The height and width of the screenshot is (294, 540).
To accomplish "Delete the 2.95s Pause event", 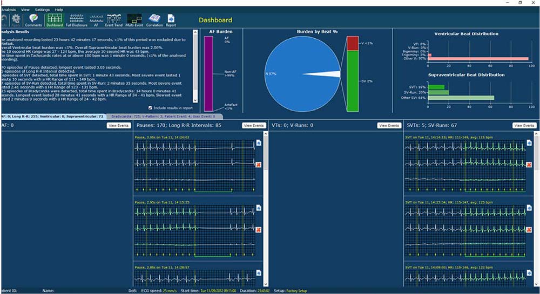I will [259, 230].
